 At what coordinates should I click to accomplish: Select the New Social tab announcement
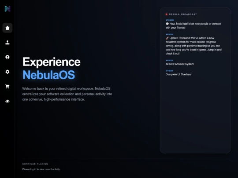(x=193, y=25)
